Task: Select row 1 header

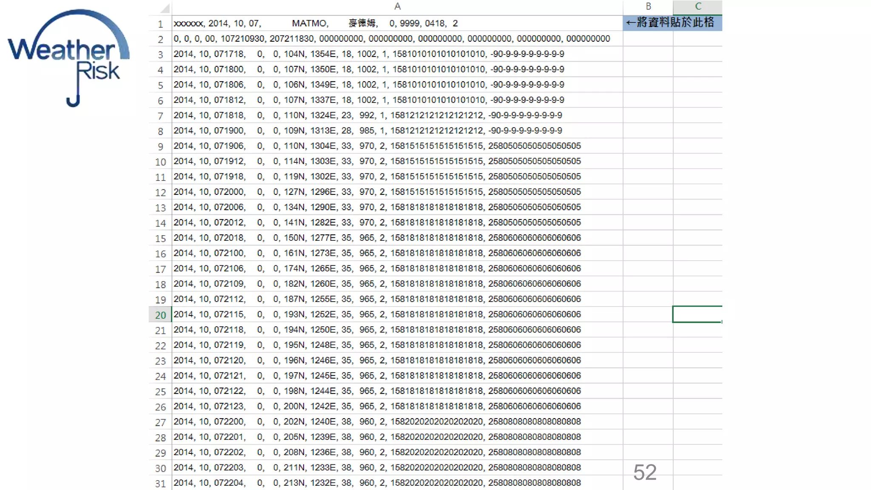Action: pos(160,24)
